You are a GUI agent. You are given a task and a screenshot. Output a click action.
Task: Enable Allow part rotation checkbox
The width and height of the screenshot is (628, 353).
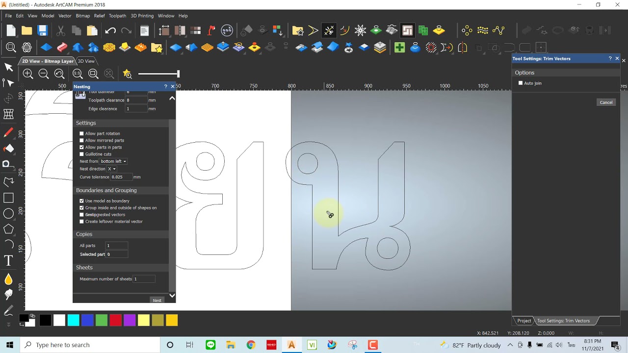(x=81, y=133)
